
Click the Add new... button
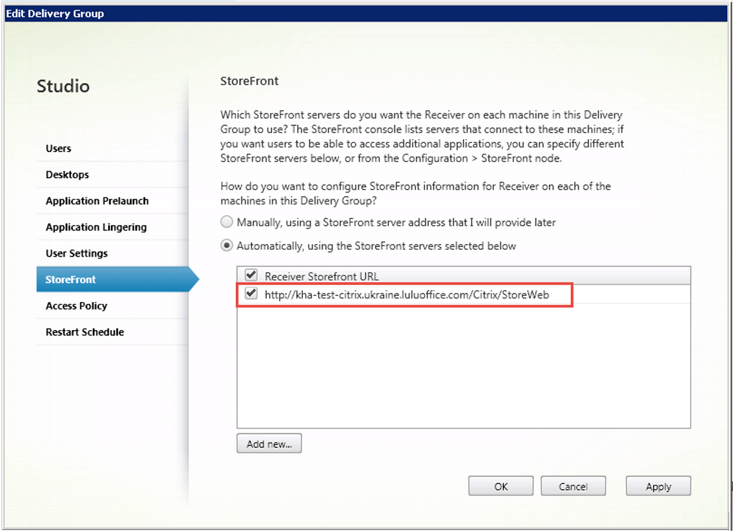click(269, 444)
